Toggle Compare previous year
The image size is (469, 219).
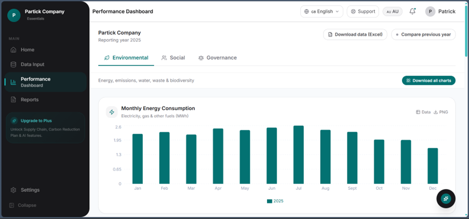coord(423,34)
